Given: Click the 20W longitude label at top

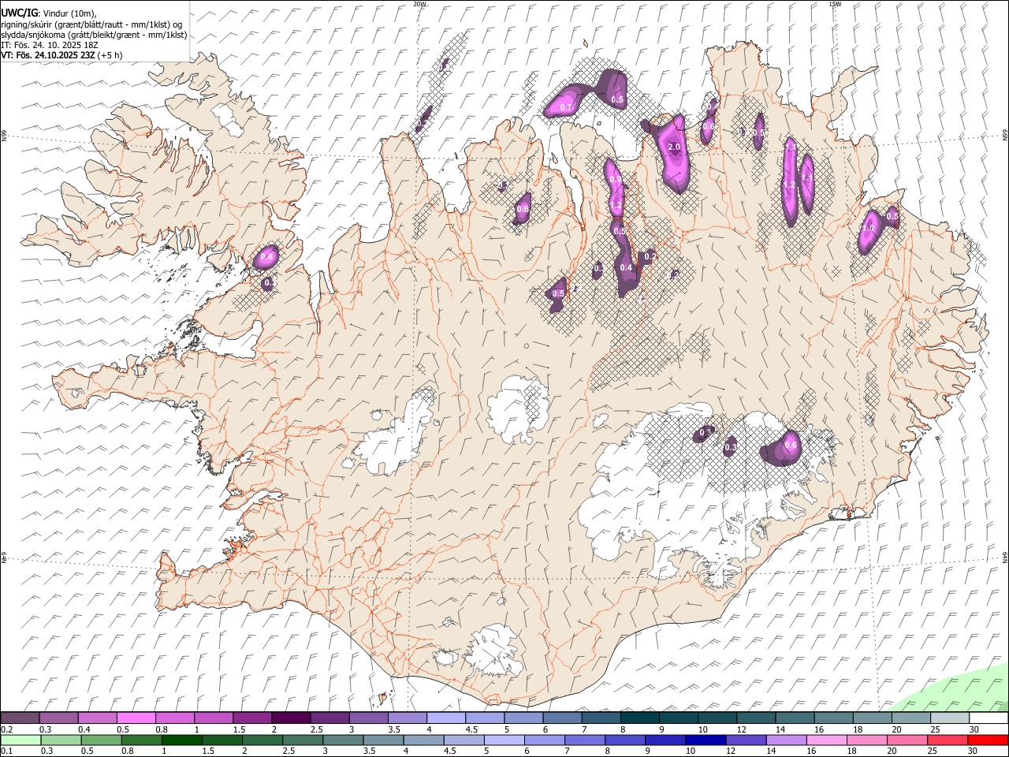Looking at the screenshot, I should pyautogui.click(x=419, y=4).
